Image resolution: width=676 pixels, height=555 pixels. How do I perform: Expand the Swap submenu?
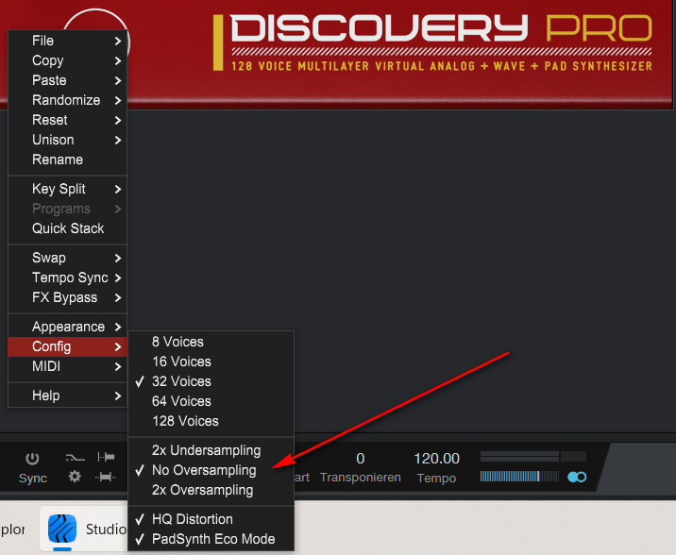(68, 258)
